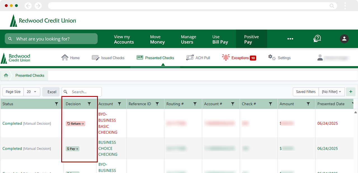Switch to the Presented Checks tab
The width and height of the screenshot is (358, 173).
coord(155,58)
